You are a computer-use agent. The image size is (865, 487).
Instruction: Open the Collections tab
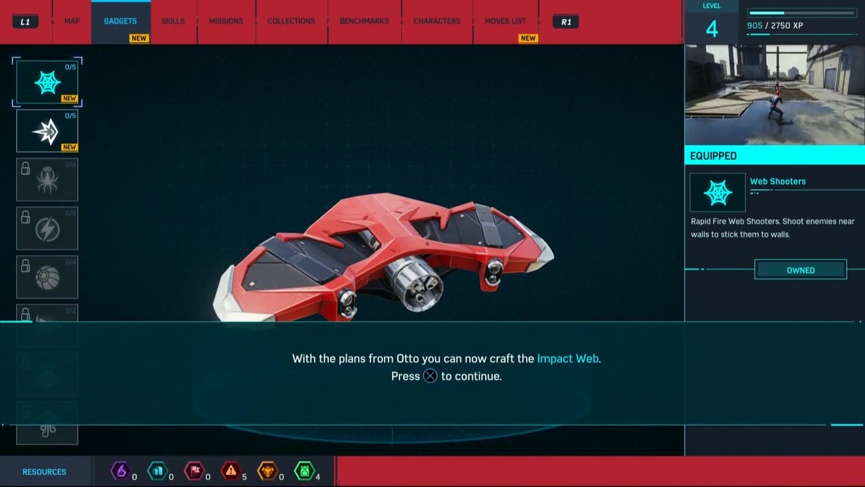tap(291, 22)
